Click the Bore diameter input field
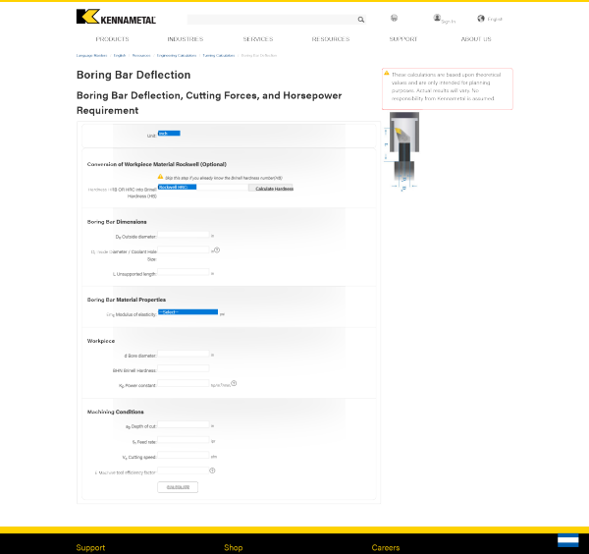The height and width of the screenshot is (554, 589). point(184,355)
